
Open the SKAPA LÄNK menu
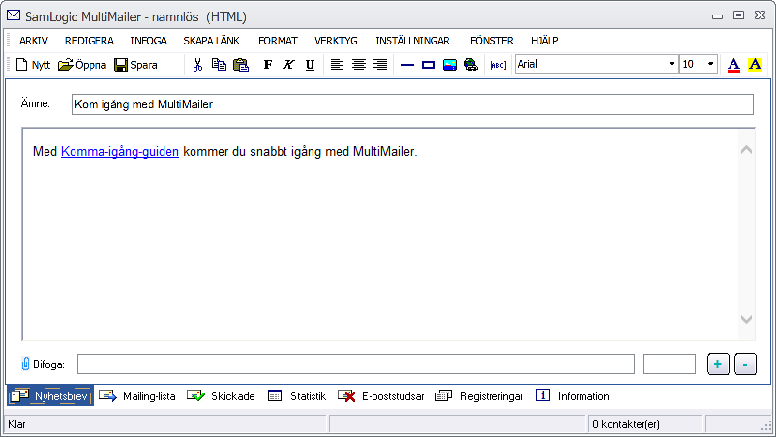pos(211,41)
